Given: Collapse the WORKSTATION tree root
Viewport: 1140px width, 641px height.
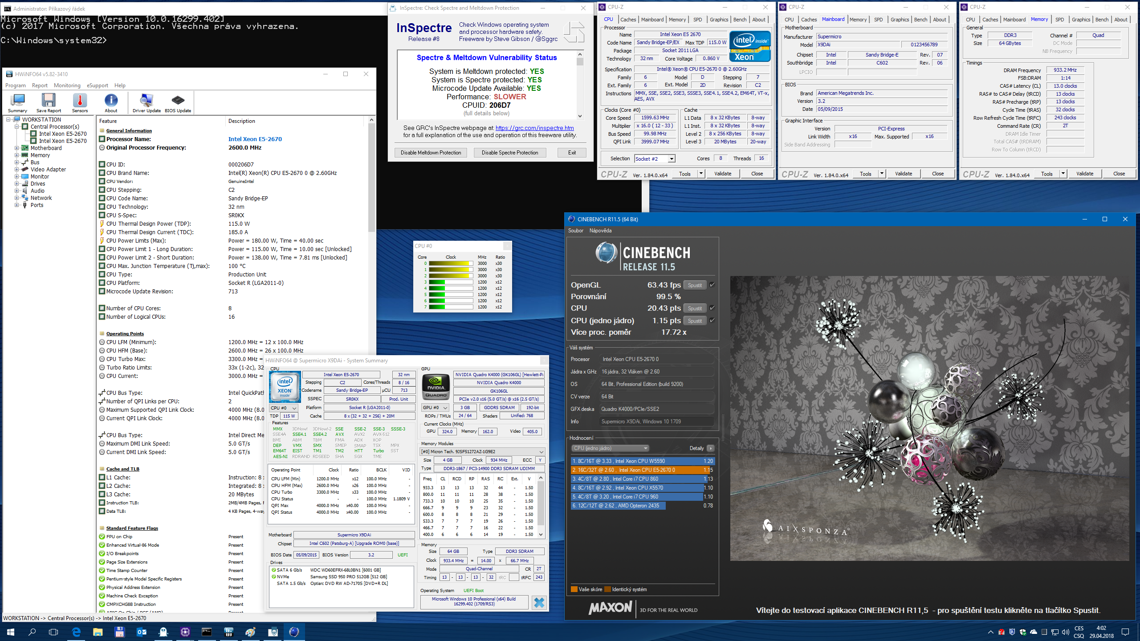Looking at the screenshot, I should 8,120.
